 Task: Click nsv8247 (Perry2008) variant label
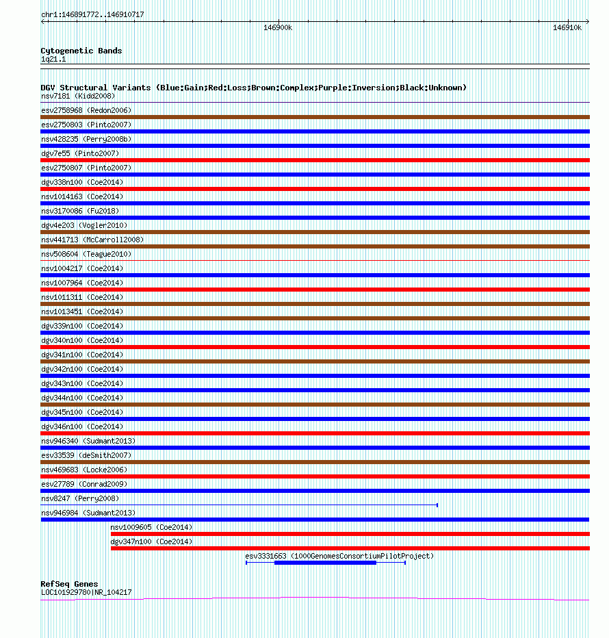click(80, 498)
